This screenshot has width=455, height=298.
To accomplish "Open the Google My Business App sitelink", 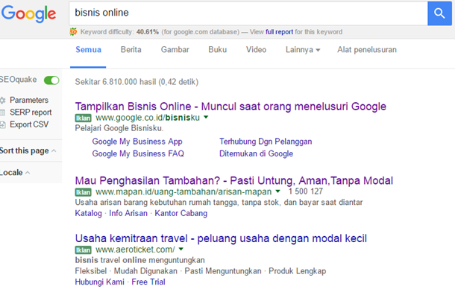I will pyautogui.click(x=137, y=142).
